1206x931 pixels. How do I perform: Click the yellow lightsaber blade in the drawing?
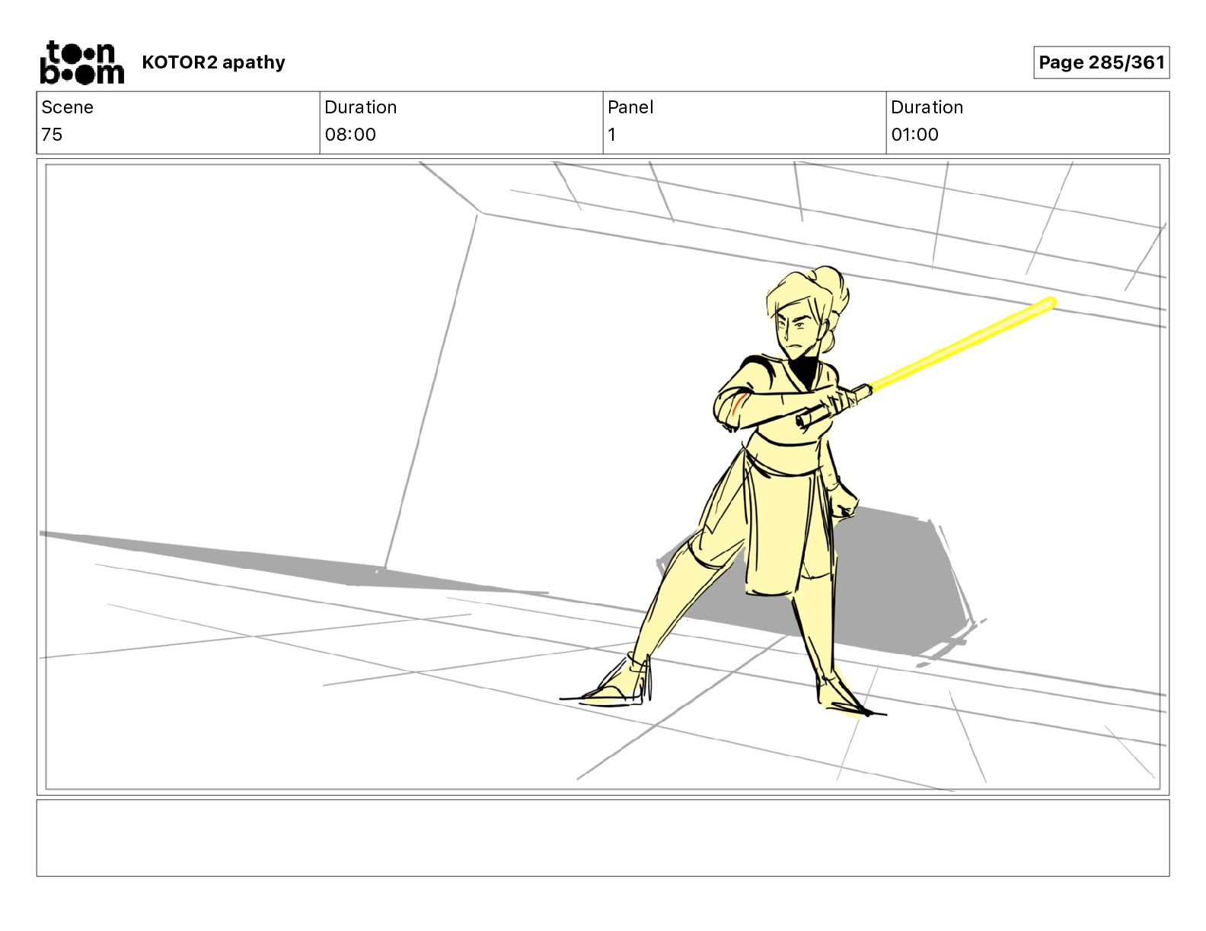962,345
